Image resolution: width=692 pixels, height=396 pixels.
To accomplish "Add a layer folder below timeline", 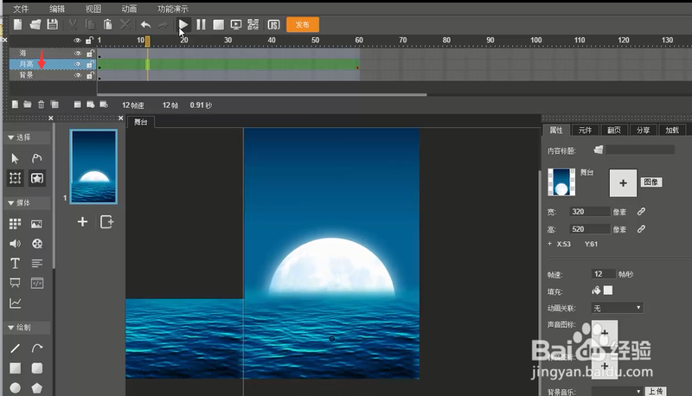I will pyautogui.click(x=28, y=105).
